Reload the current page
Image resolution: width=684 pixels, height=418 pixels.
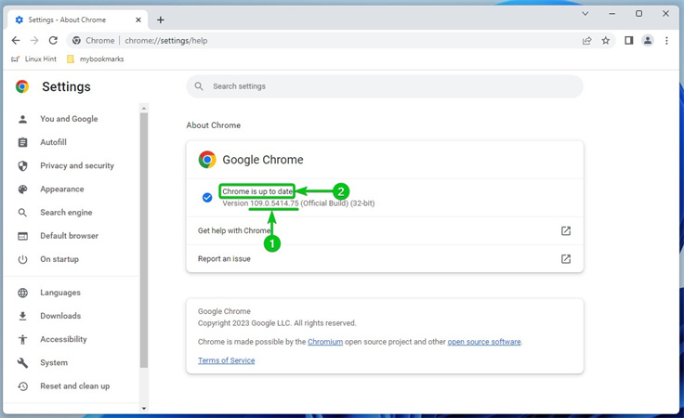click(53, 41)
